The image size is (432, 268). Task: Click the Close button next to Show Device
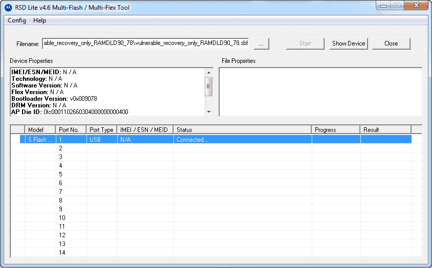click(x=391, y=43)
